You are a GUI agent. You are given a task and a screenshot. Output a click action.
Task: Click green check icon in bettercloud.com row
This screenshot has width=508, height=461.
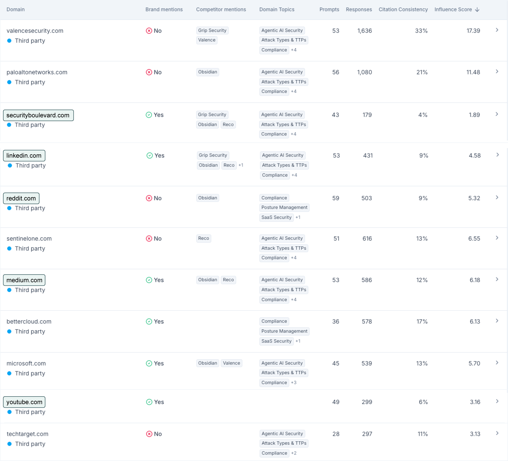pyautogui.click(x=149, y=321)
